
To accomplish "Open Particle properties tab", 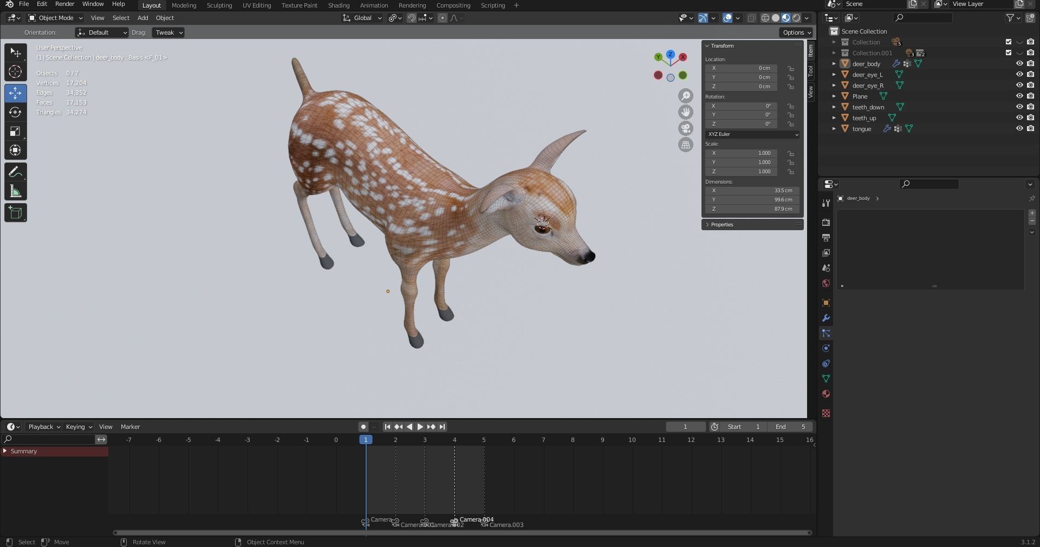I will coord(826,333).
